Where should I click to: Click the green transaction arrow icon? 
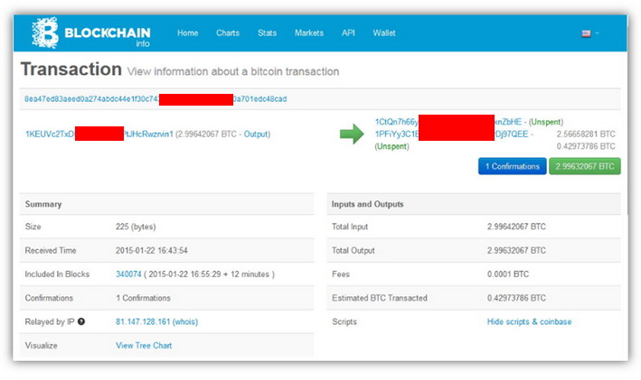(352, 134)
